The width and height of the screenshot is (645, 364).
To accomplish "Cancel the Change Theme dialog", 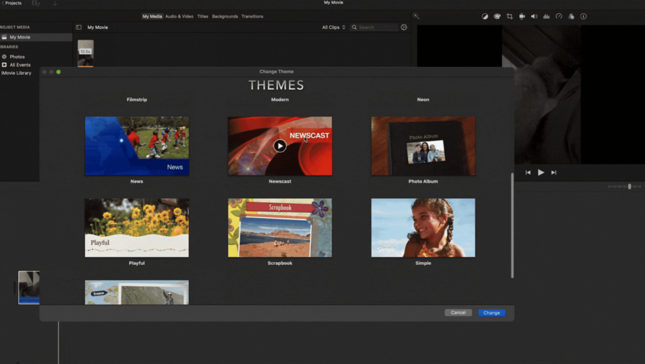I will click(x=458, y=312).
